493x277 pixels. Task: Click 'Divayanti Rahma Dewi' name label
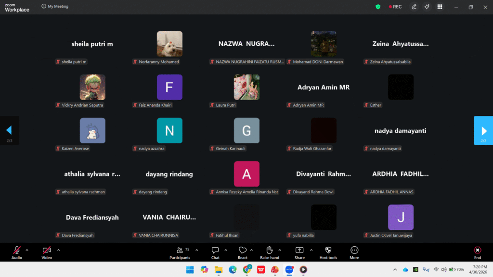coord(313,191)
